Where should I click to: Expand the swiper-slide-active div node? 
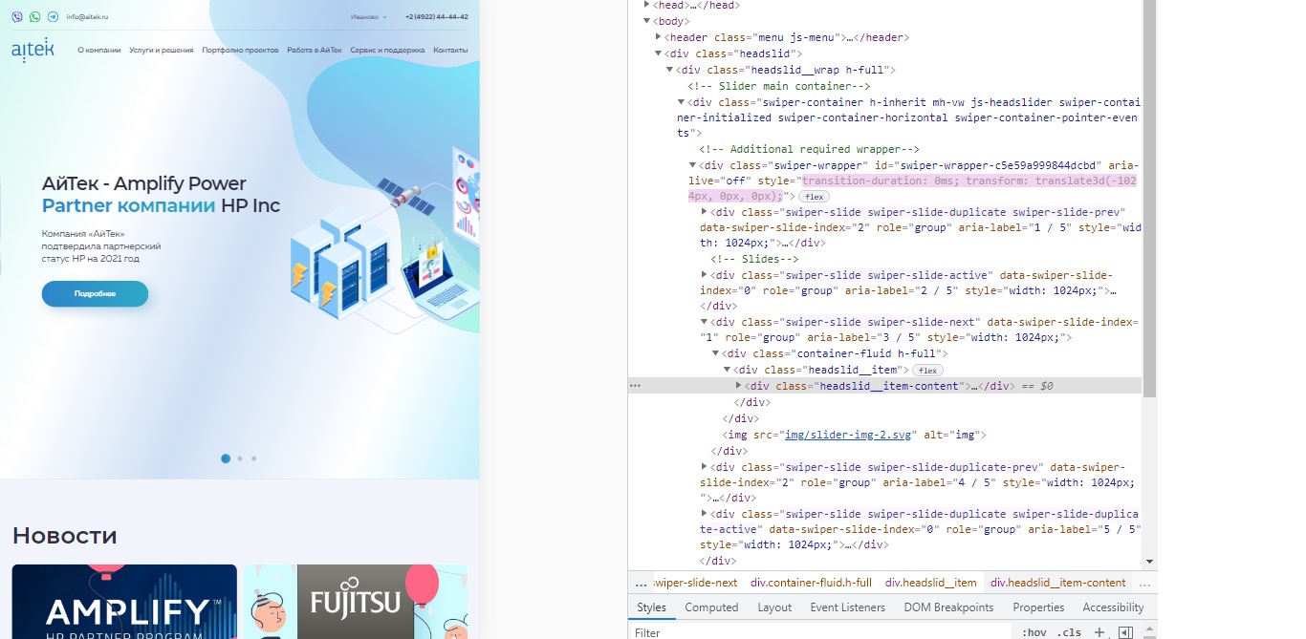(x=705, y=275)
